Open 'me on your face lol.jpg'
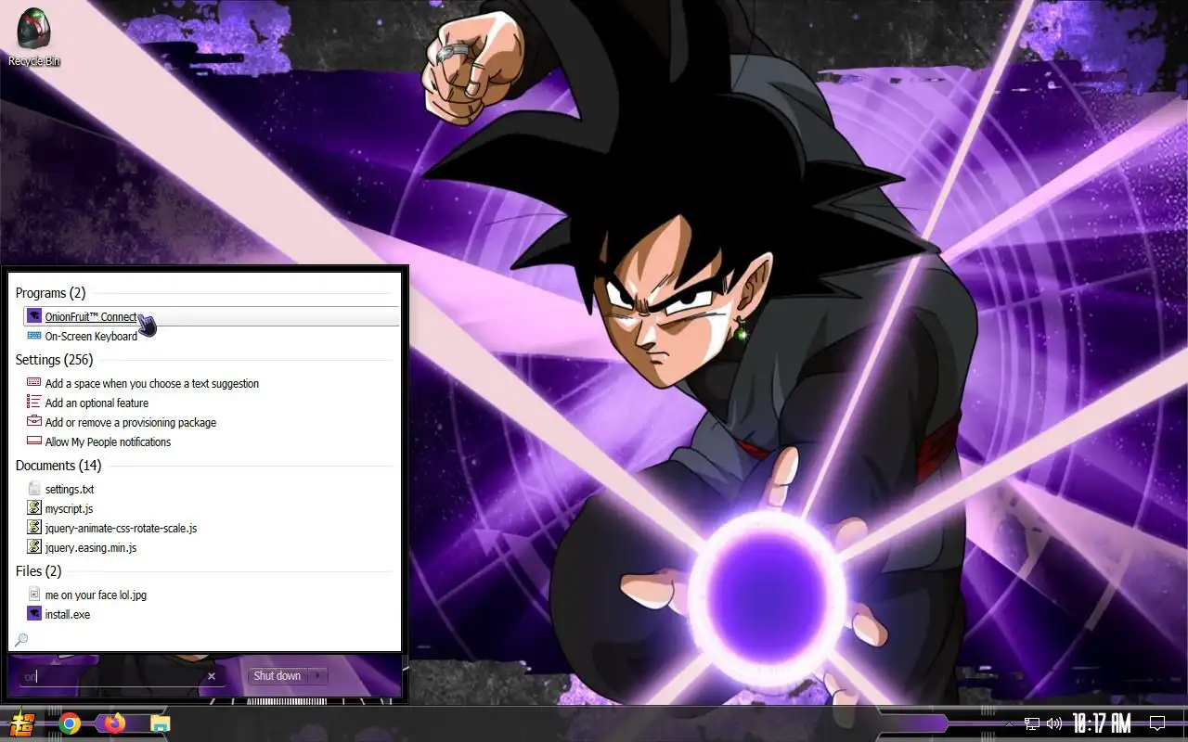This screenshot has width=1188, height=742. (96, 595)
